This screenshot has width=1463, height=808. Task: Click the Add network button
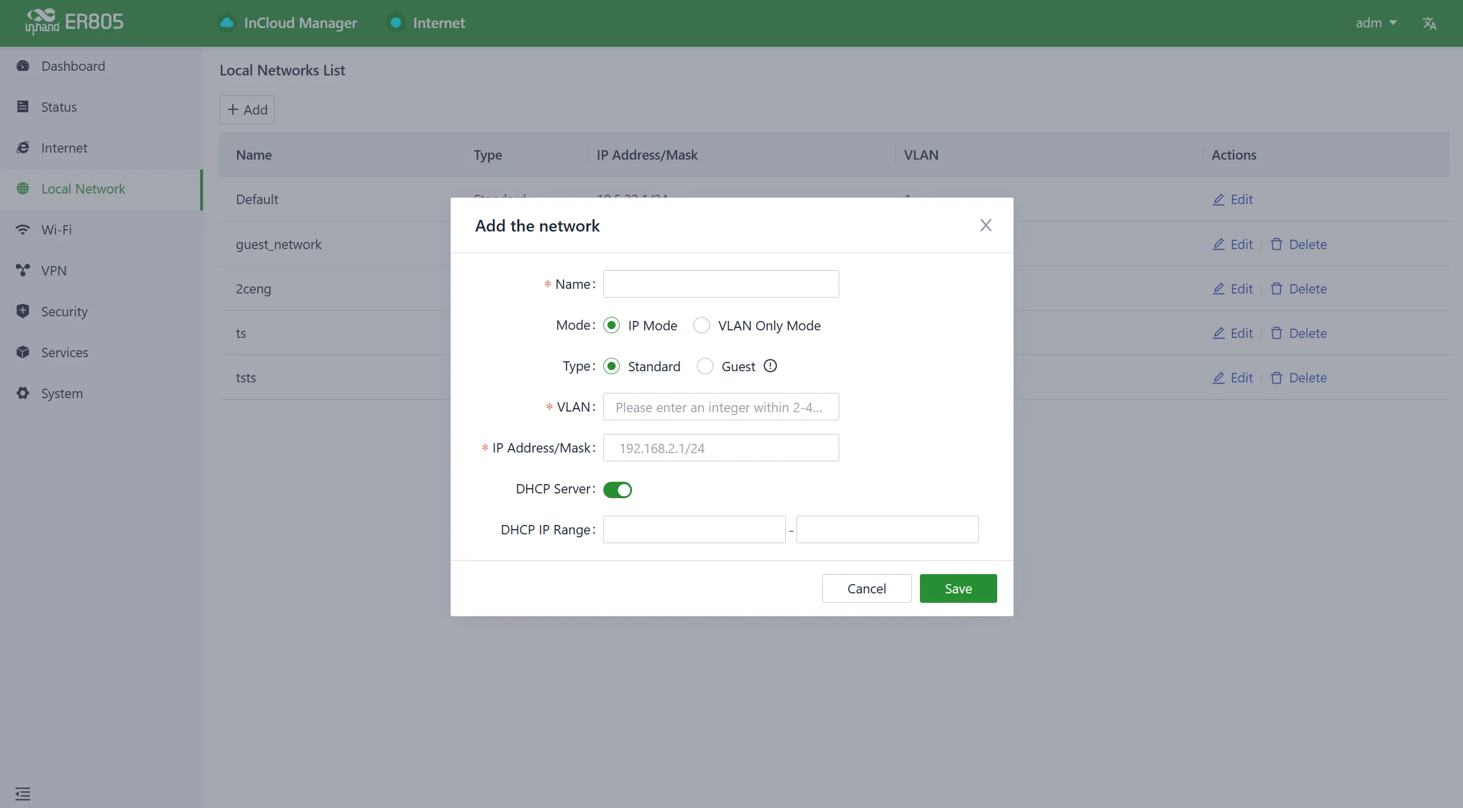(x=247, y=109)
